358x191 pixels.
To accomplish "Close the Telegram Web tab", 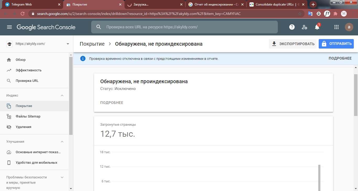I will (x=59, y=4).
